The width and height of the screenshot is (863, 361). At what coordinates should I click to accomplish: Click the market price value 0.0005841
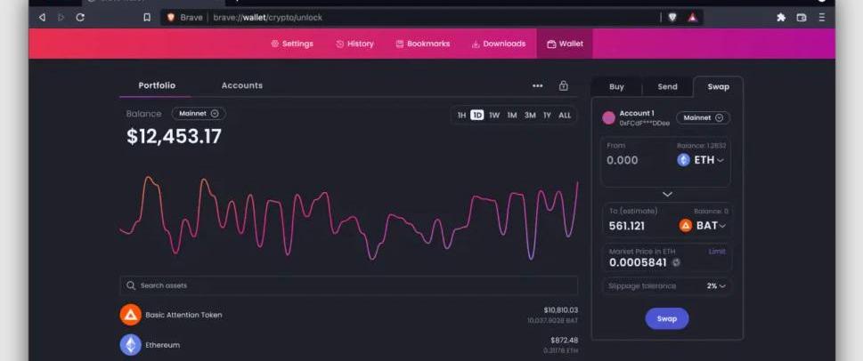point(638,263)
